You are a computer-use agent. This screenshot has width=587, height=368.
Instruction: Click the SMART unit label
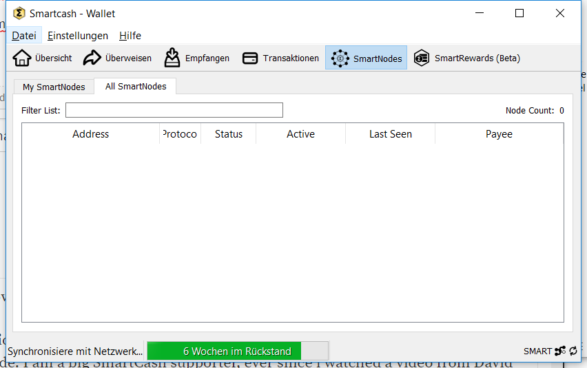[537, 351]
